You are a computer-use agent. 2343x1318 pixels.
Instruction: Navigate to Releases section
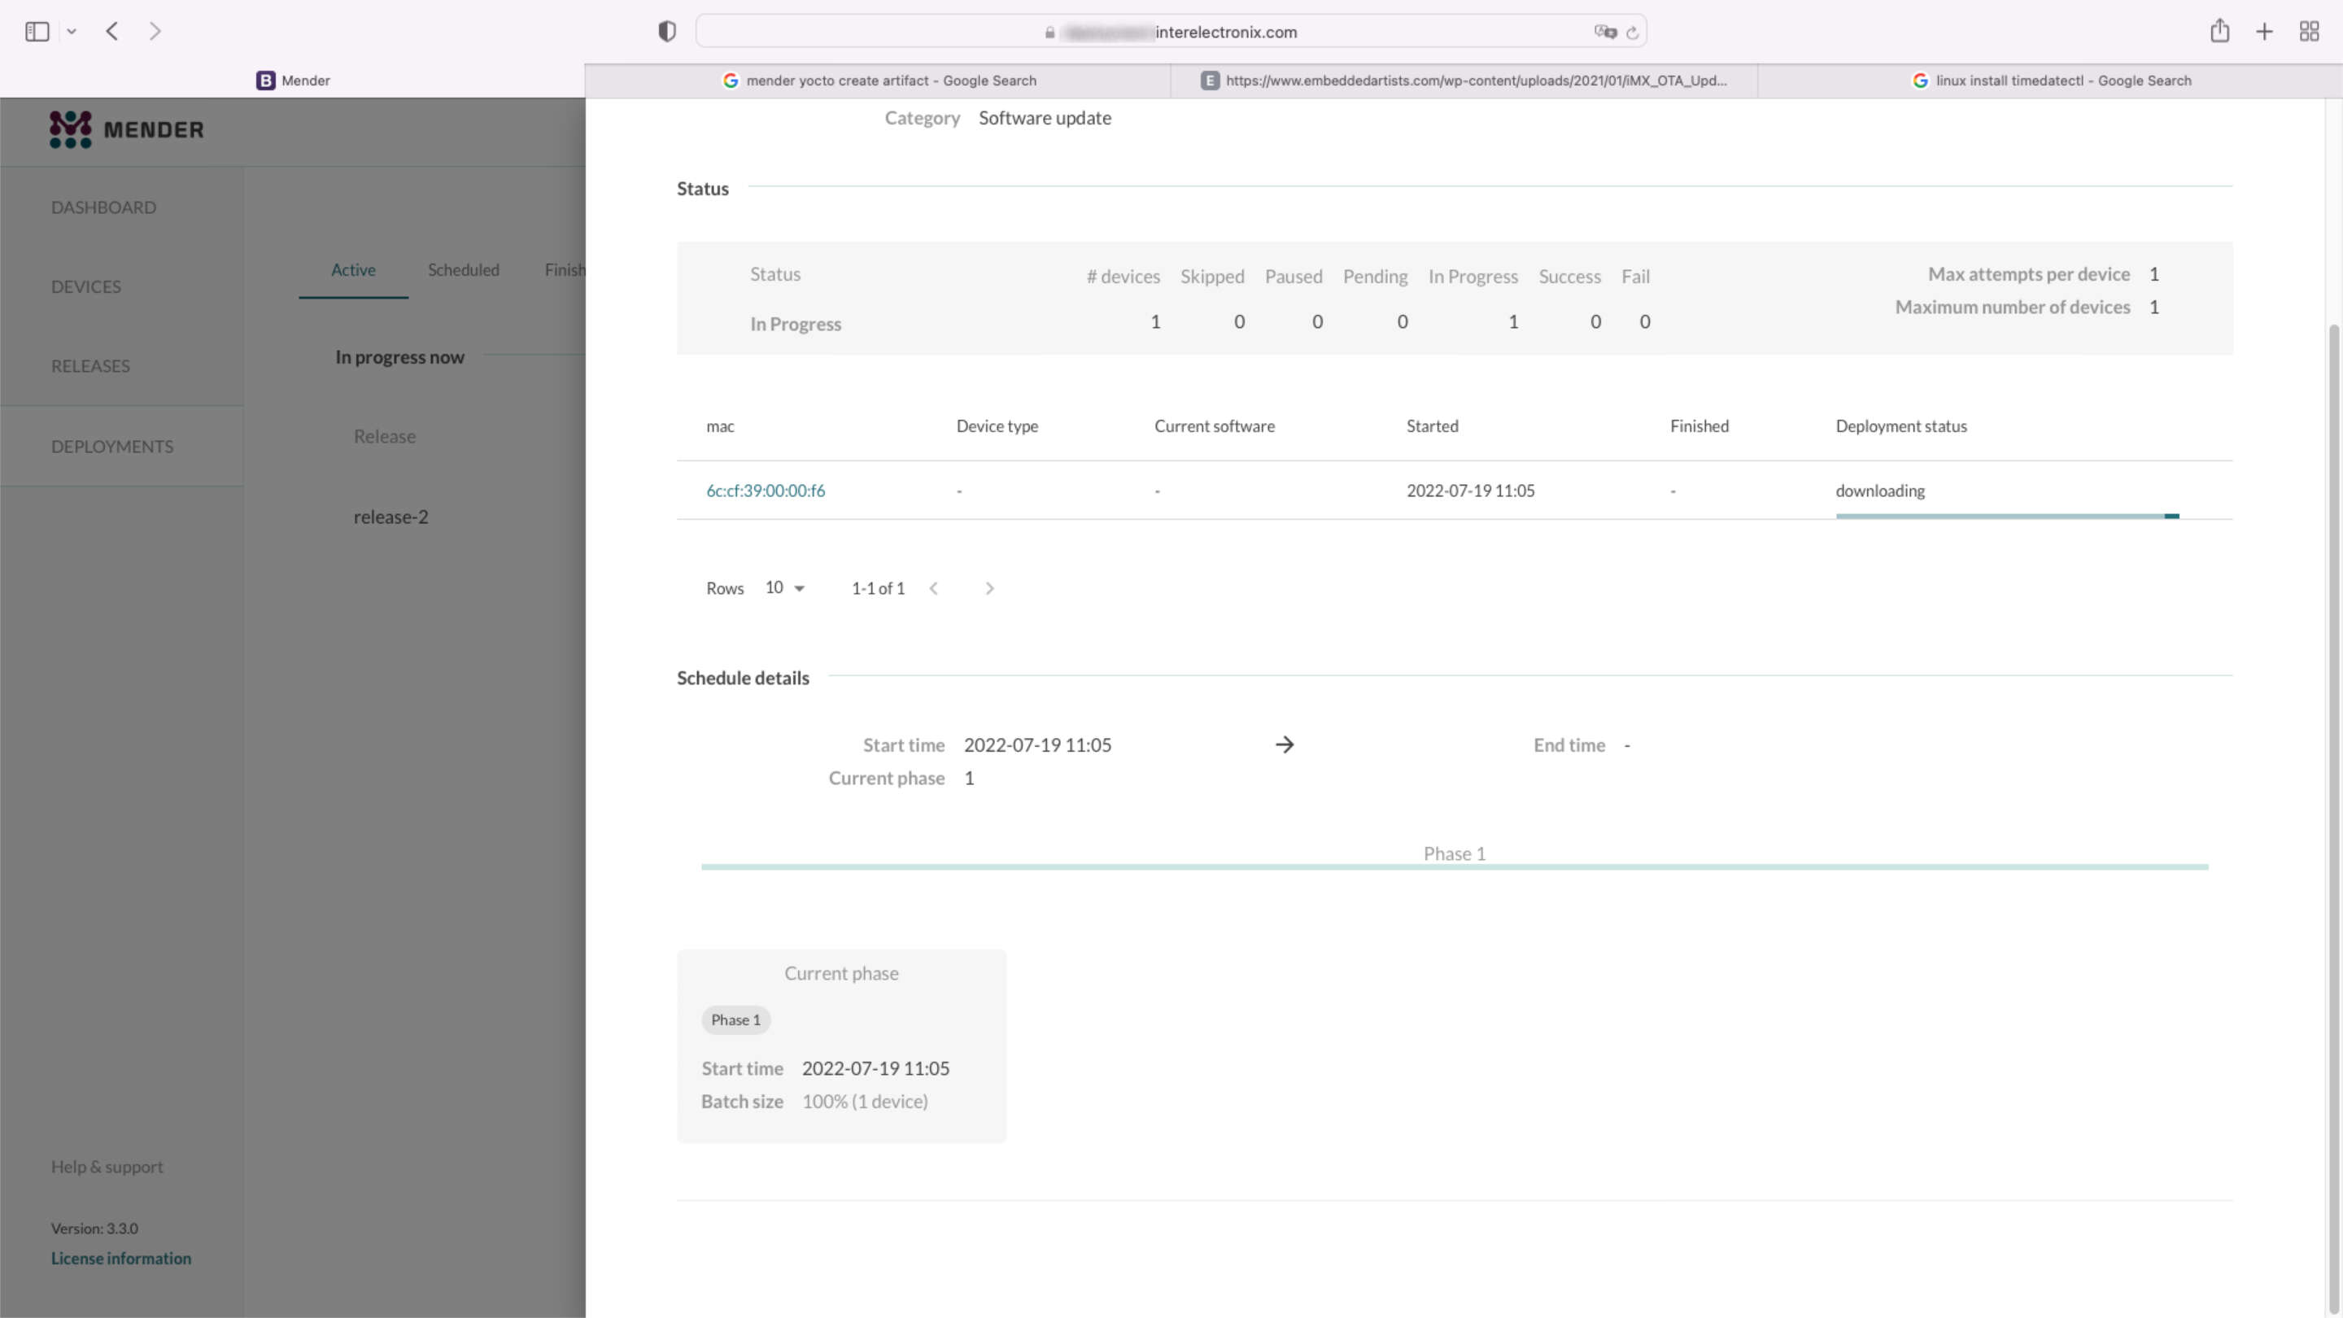coord(89,365)
